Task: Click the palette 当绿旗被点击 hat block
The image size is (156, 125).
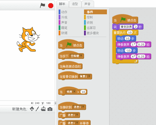Action: (71, 44)
